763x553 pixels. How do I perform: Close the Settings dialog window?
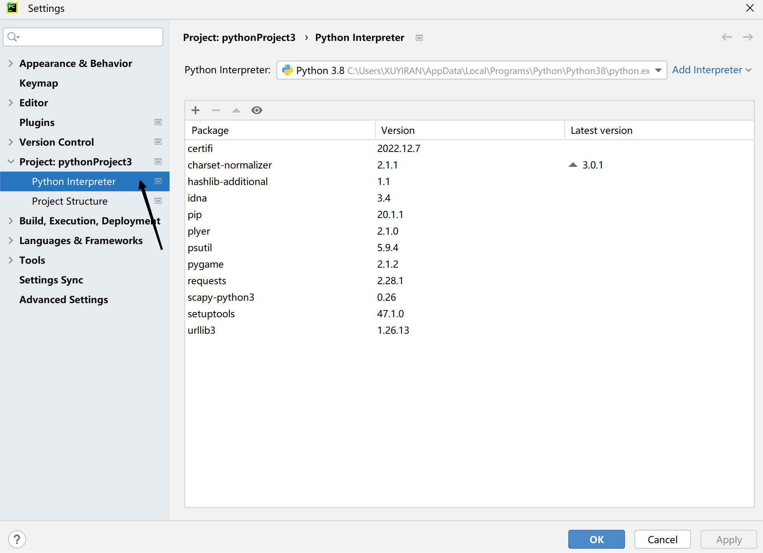pos(750,8)
